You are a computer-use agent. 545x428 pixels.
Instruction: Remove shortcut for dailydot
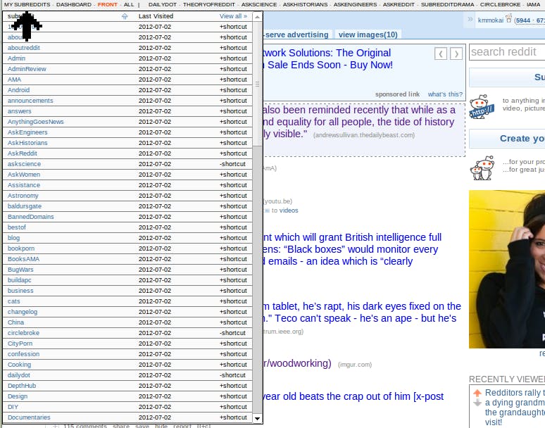tap(232, 375)
